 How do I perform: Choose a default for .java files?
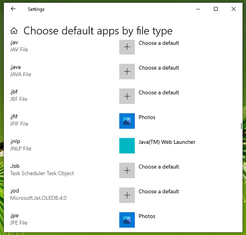(159, 68)
